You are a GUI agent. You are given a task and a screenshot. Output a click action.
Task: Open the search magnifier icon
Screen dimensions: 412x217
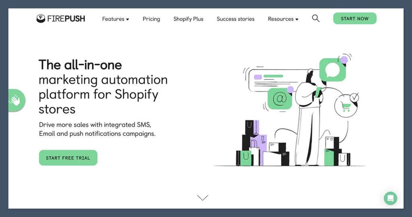click(x=315, y=18)
